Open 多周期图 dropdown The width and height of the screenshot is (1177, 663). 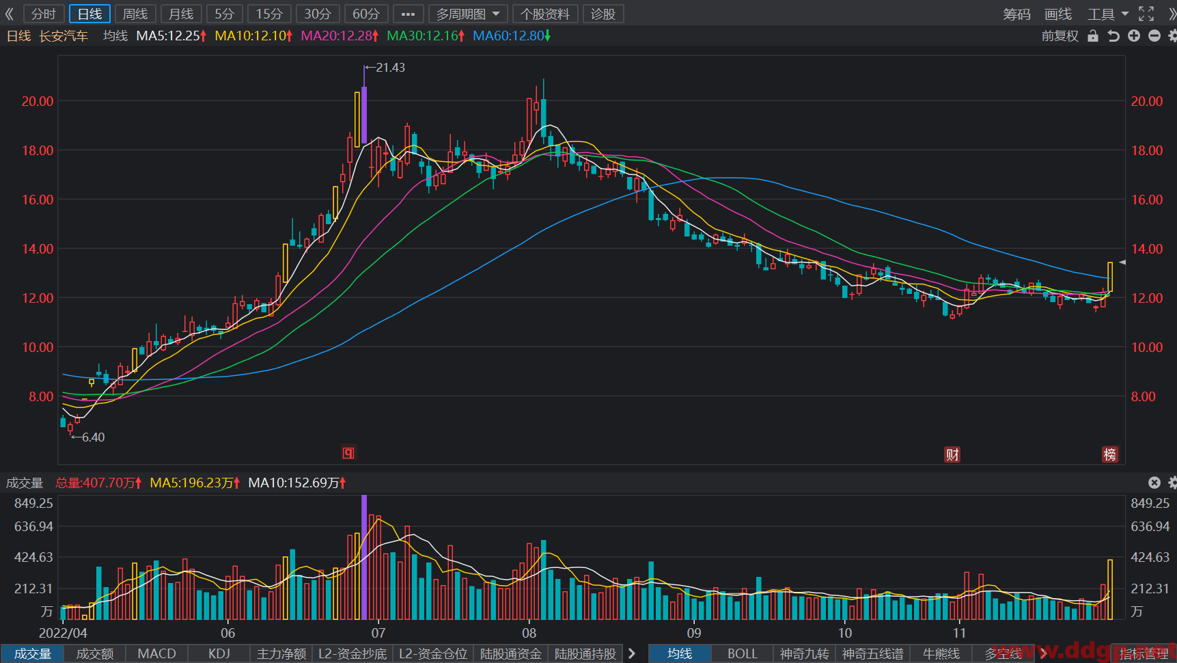(468, 14)
